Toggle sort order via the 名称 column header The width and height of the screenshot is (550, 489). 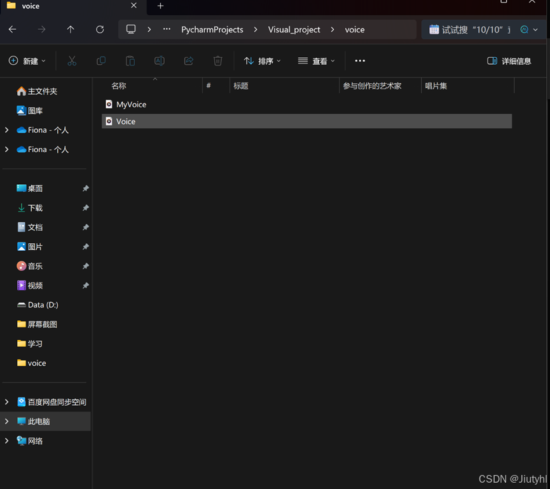point(118,85)
